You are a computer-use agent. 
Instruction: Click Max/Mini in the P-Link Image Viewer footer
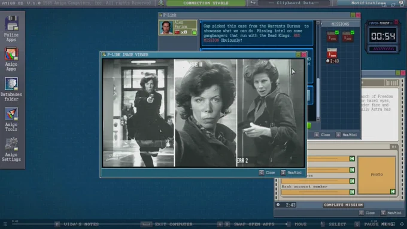tap(291, 172)
